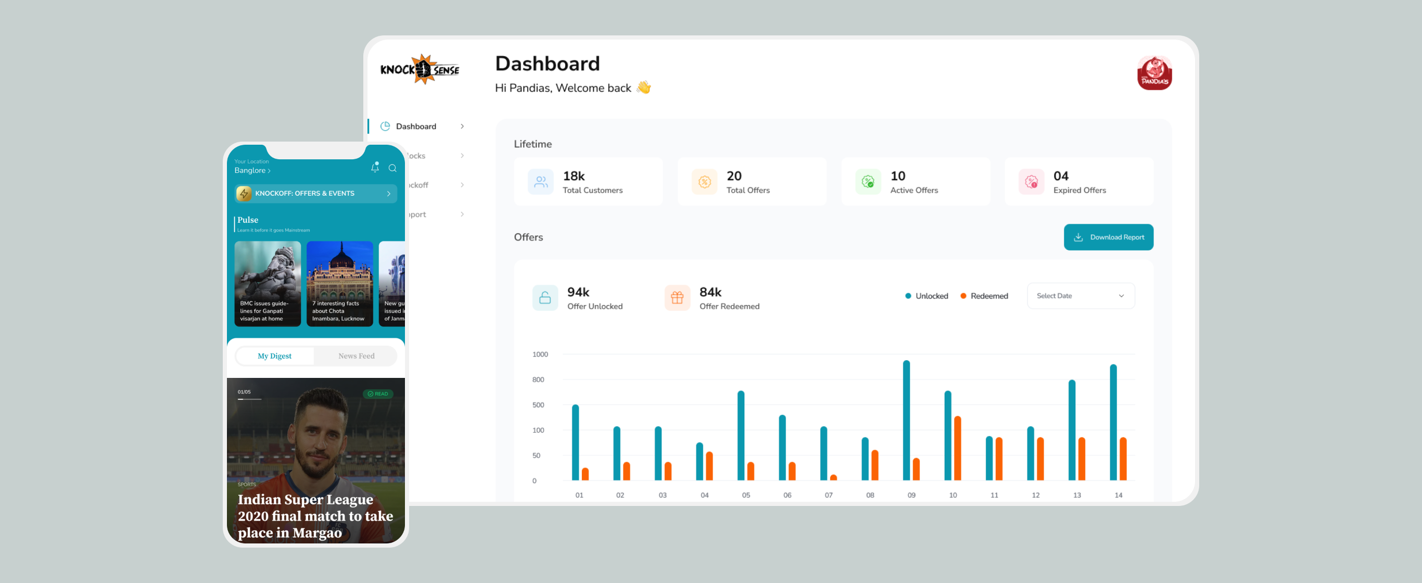Switch to the News Feed tab
1422x583 pixels.
click(356, 356)
